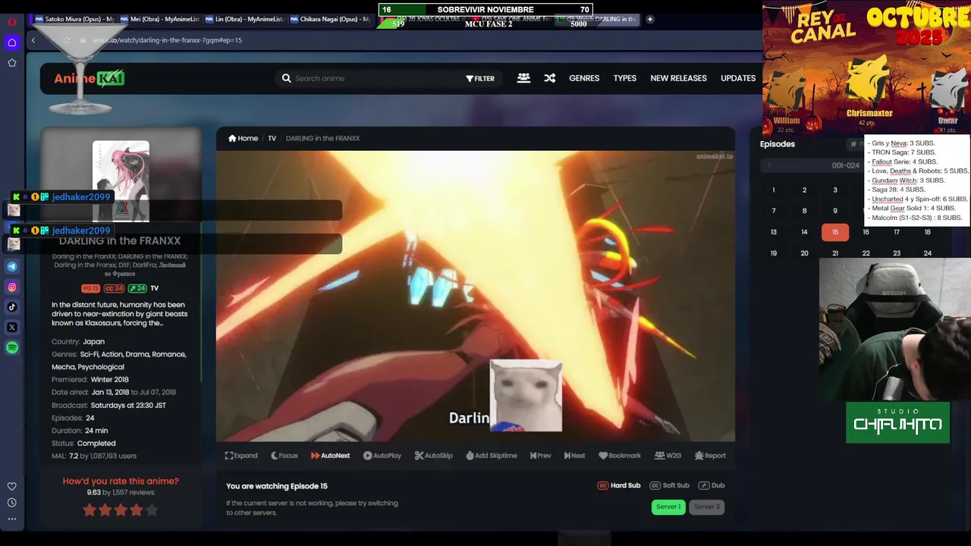The width and height of the screenshot is (971, 546).
Task: Click the Romance genre link
Action: pos(168,354)
